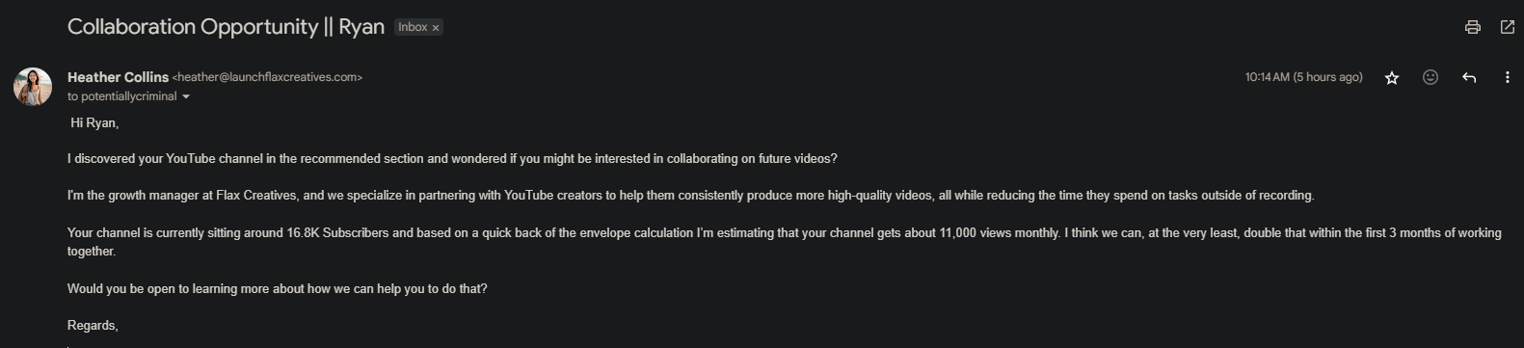The height and width of the screenshot is (348, 1524).
Task: Add an emoji reaction to the email
Action: tap(1430, 77)
